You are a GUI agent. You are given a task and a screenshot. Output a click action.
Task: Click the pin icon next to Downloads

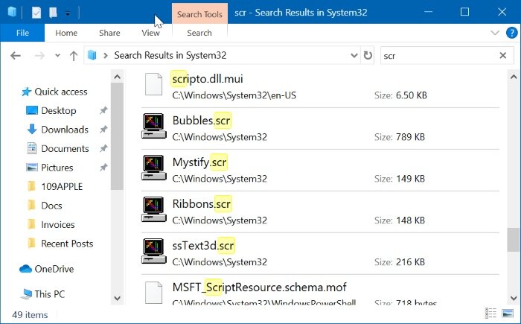click(x=103, y=129)
